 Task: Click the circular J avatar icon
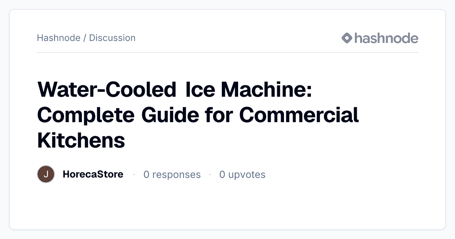(46, 175)
